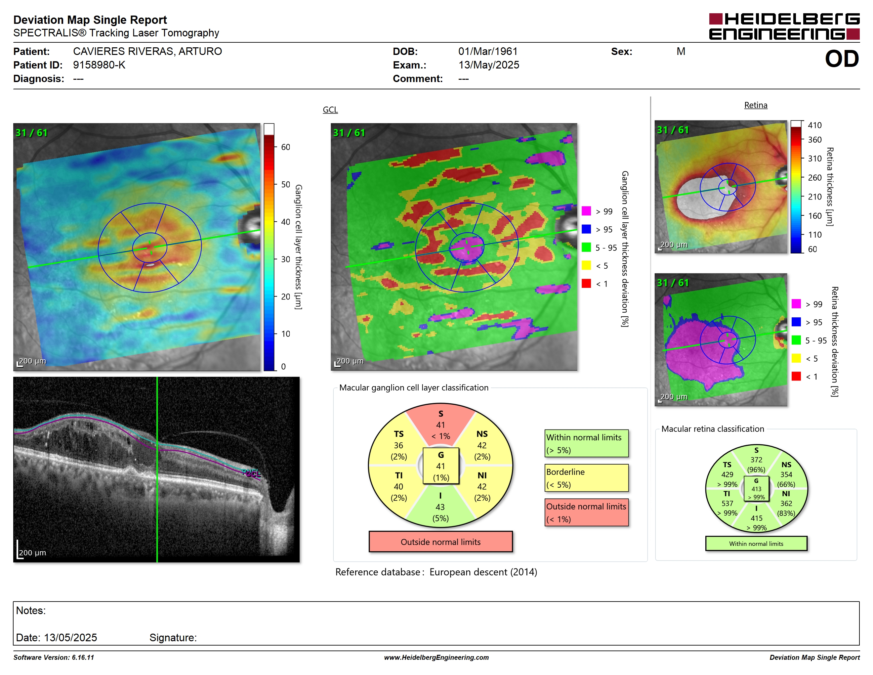Image resolution: width=873 pixels, height=675 pixels.
Task: Open the retina deviation map image
Action: pyautogui.click(x=721, y=339)
